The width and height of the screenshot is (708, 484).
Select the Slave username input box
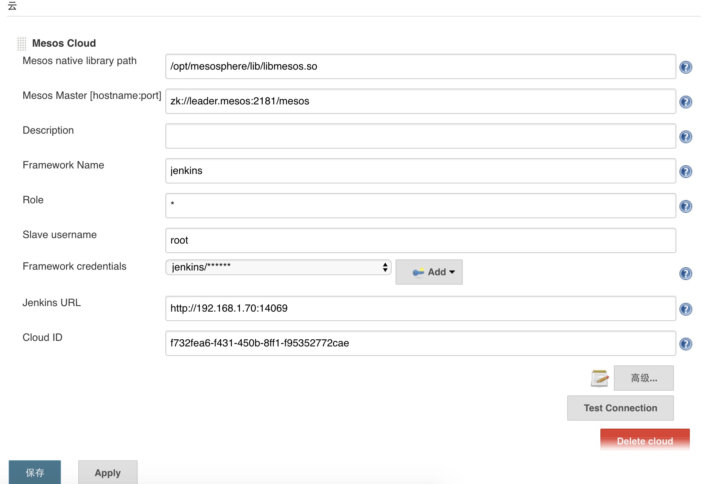click(420, 240)
